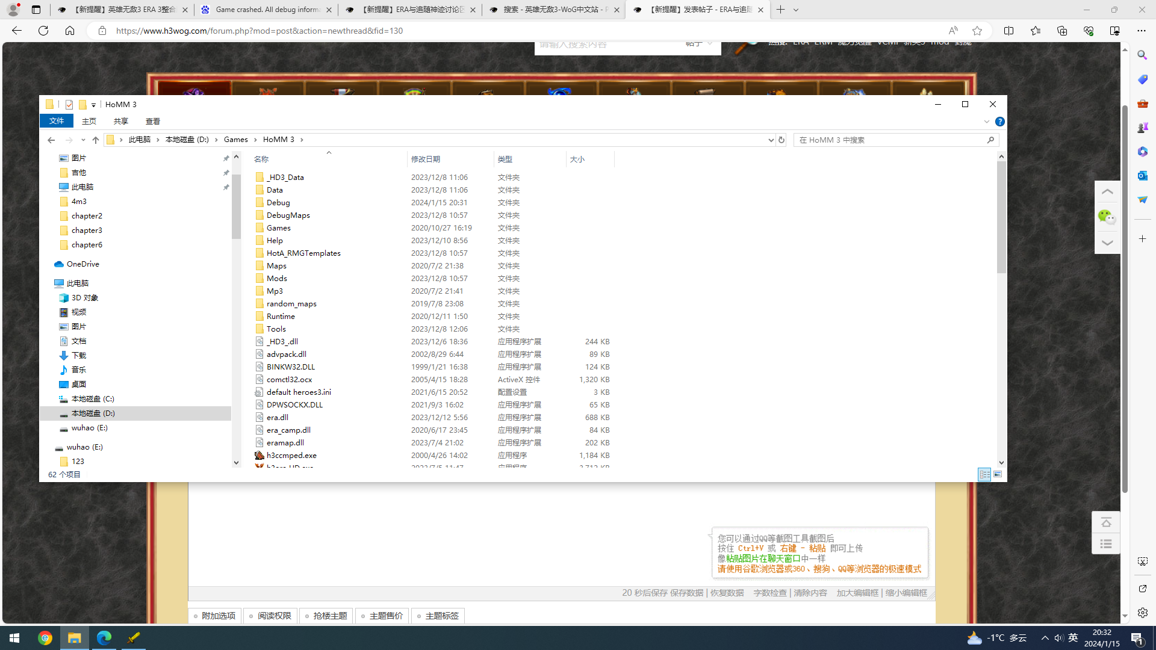Open the 主题标签 forum tab
Screen dimensions: 1156x650
point(438,616)
